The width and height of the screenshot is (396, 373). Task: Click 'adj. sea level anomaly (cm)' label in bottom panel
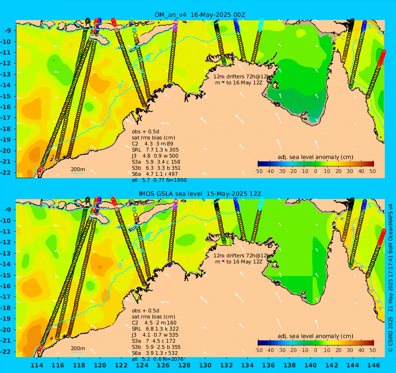pyautogui.click(x=315, y=336)
